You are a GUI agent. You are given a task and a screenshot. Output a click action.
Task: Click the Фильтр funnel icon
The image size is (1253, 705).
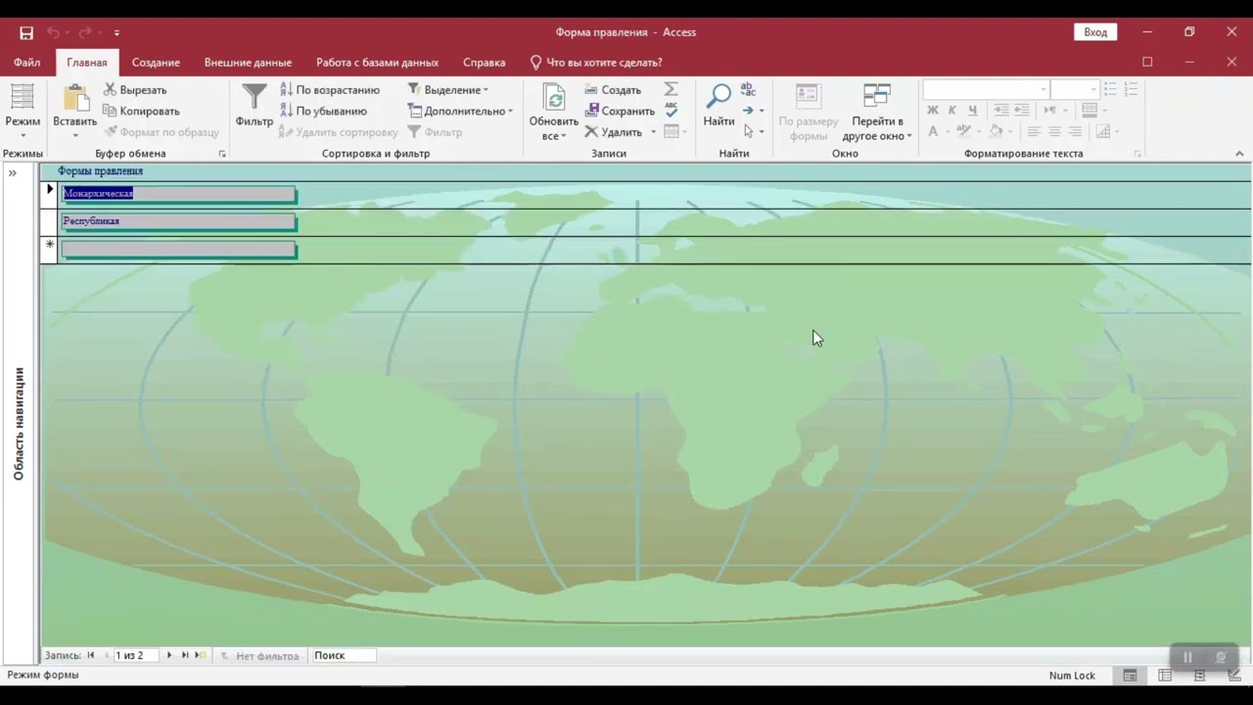255,96
